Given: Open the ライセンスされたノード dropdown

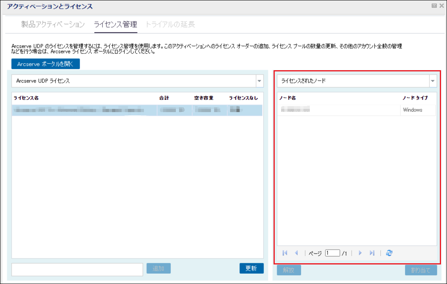Looking at the screenshot, I should tap(433, 81).
